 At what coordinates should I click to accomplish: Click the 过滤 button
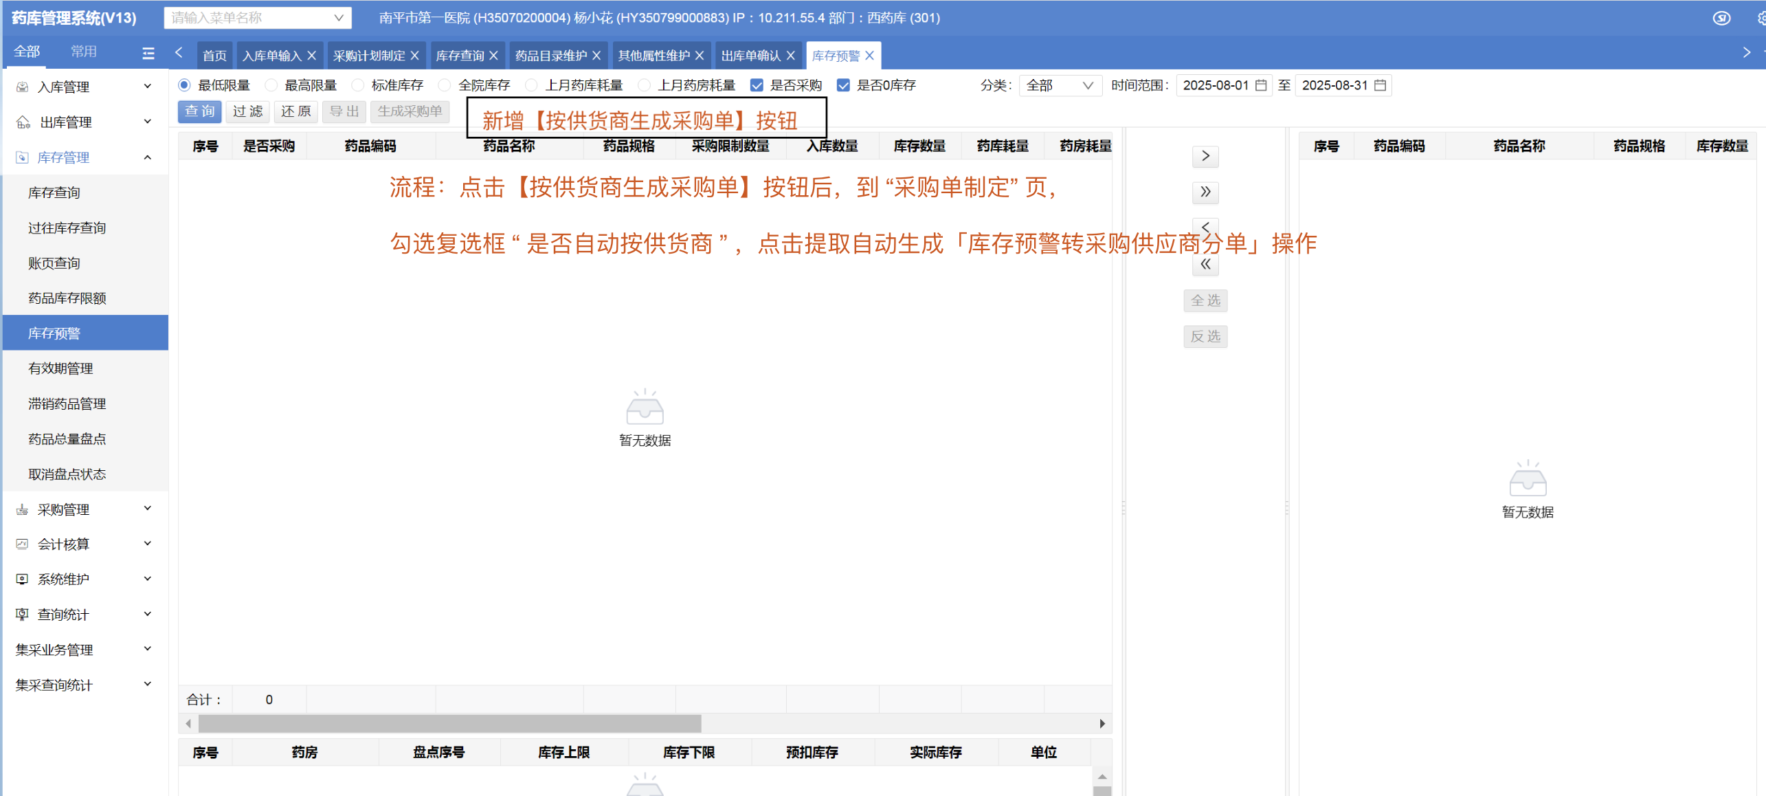(247, 111)
